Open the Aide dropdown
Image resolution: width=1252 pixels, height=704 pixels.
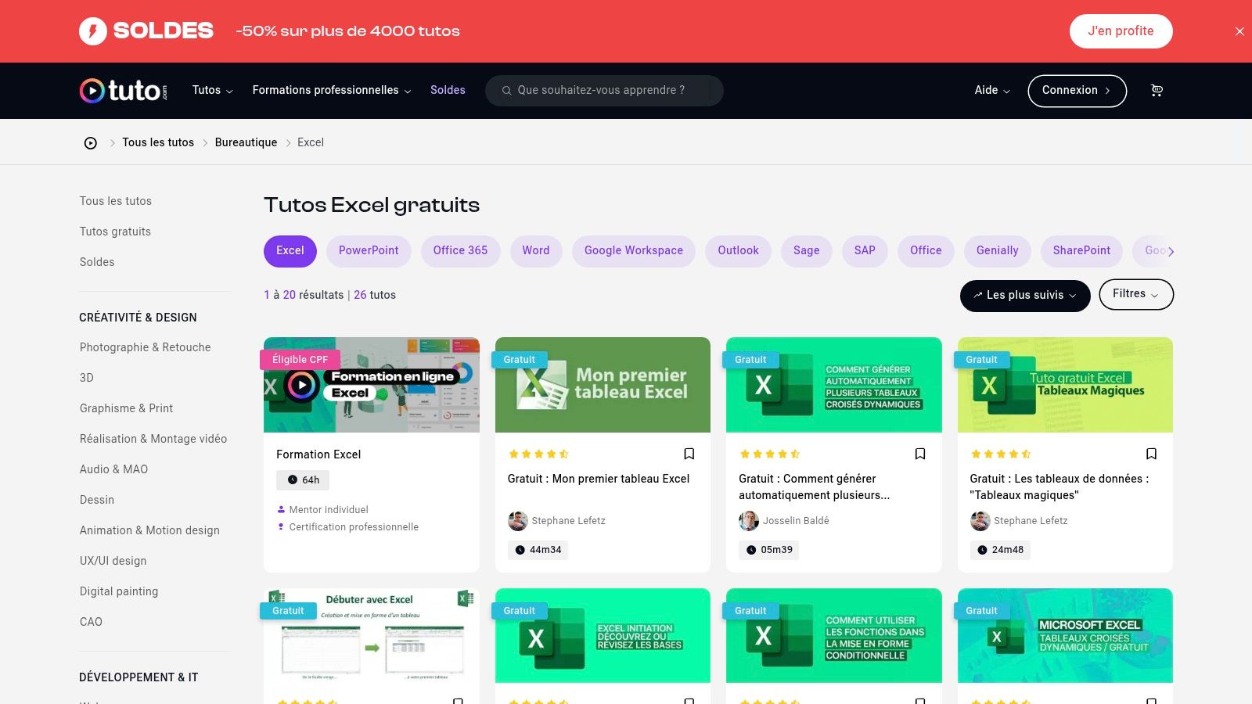992,91
